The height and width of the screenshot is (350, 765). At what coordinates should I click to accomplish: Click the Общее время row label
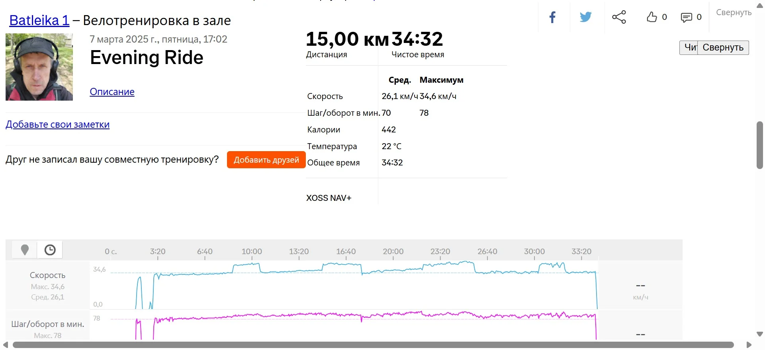coord(333,163)
